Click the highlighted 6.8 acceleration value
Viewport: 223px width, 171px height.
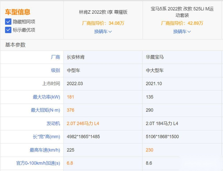70,163
